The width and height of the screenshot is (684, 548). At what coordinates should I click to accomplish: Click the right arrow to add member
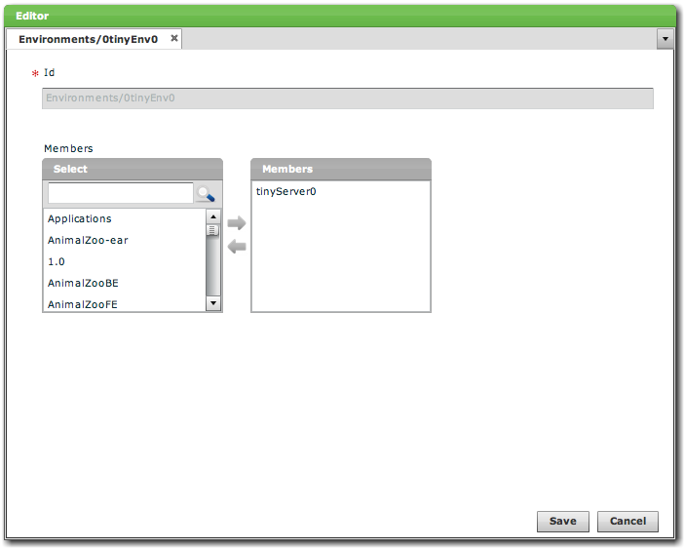tap(236, 224)
